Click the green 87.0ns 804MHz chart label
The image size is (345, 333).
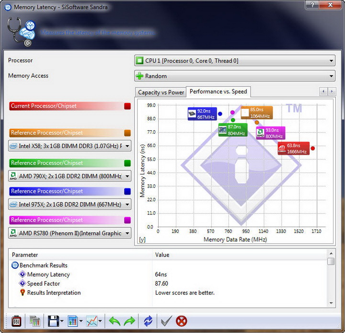pyautogui.click(x=233, y=130)
